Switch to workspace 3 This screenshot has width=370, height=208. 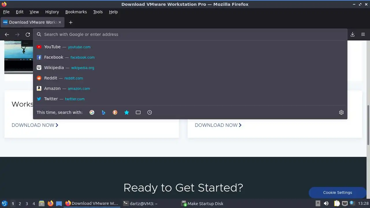point(27,203)
